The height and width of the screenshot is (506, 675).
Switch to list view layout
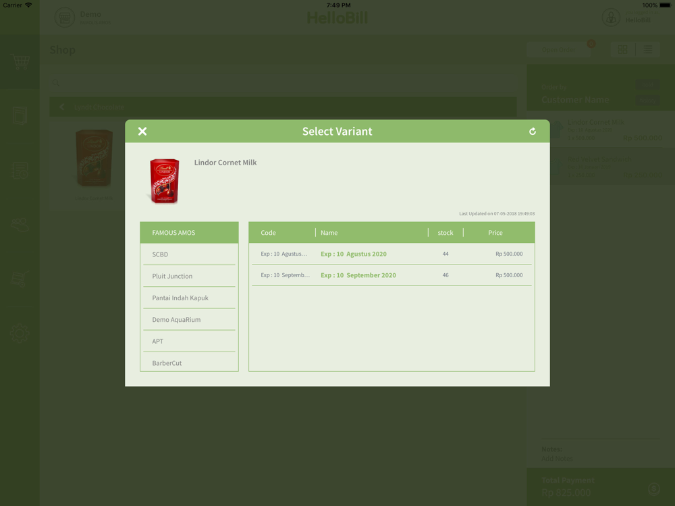click(x=648, y=49)
